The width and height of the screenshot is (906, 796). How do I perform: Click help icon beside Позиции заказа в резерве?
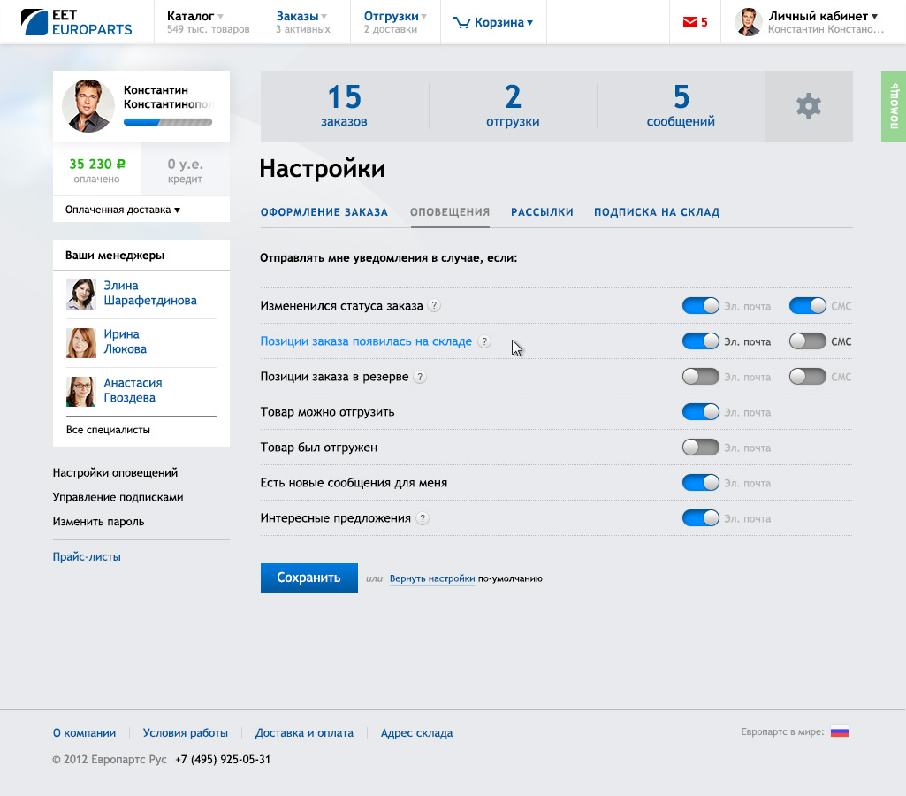420,377
